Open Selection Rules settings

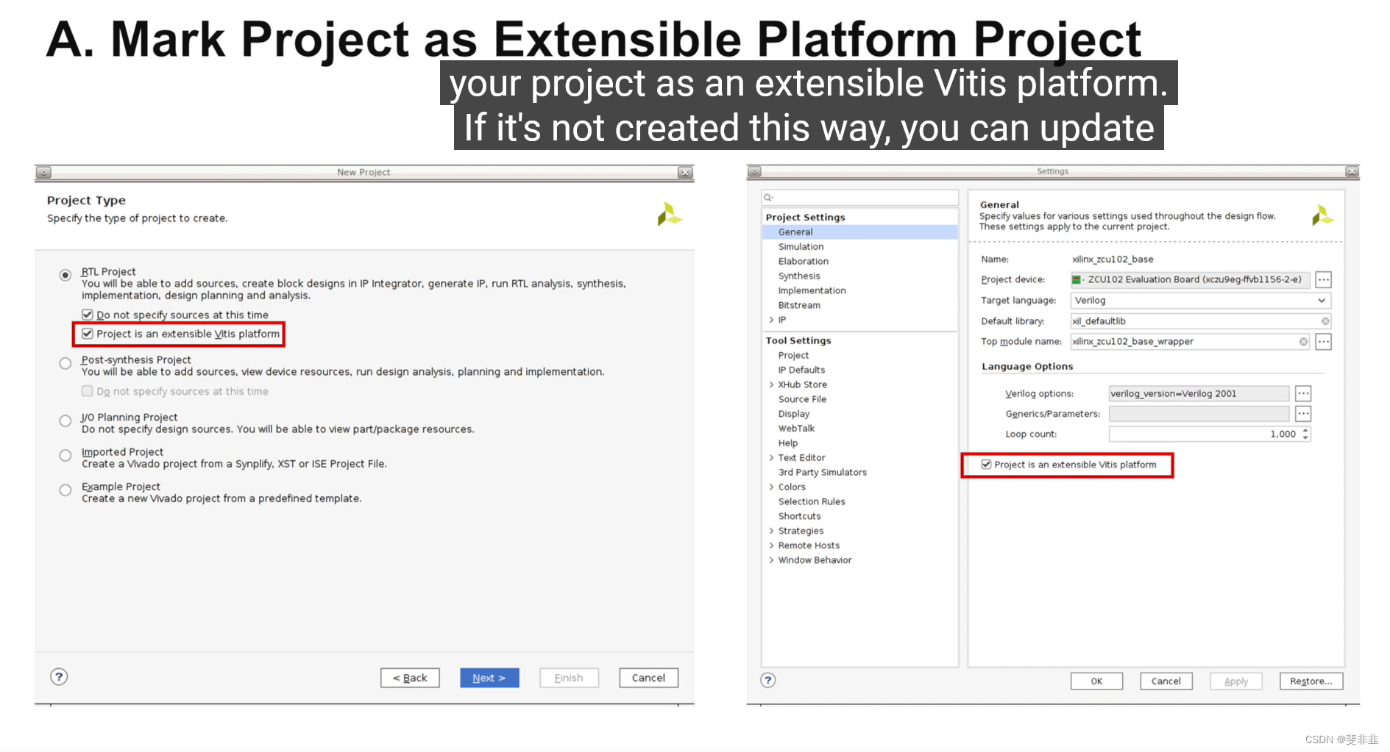point(812,501)
